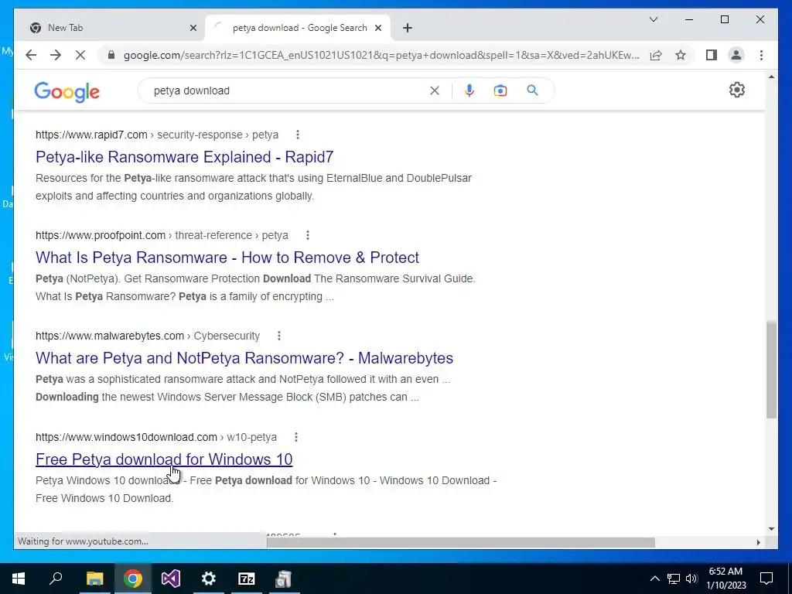Close the petya download search tab

pos(377,28)
